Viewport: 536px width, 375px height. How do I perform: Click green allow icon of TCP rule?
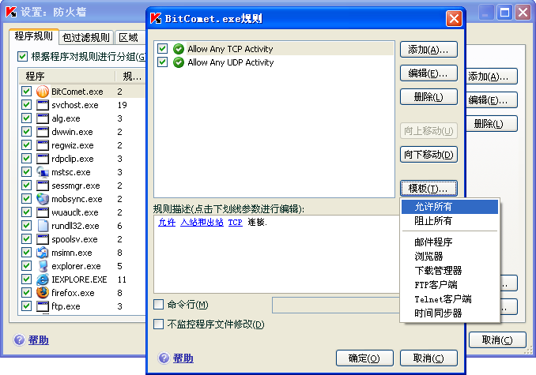179,49
